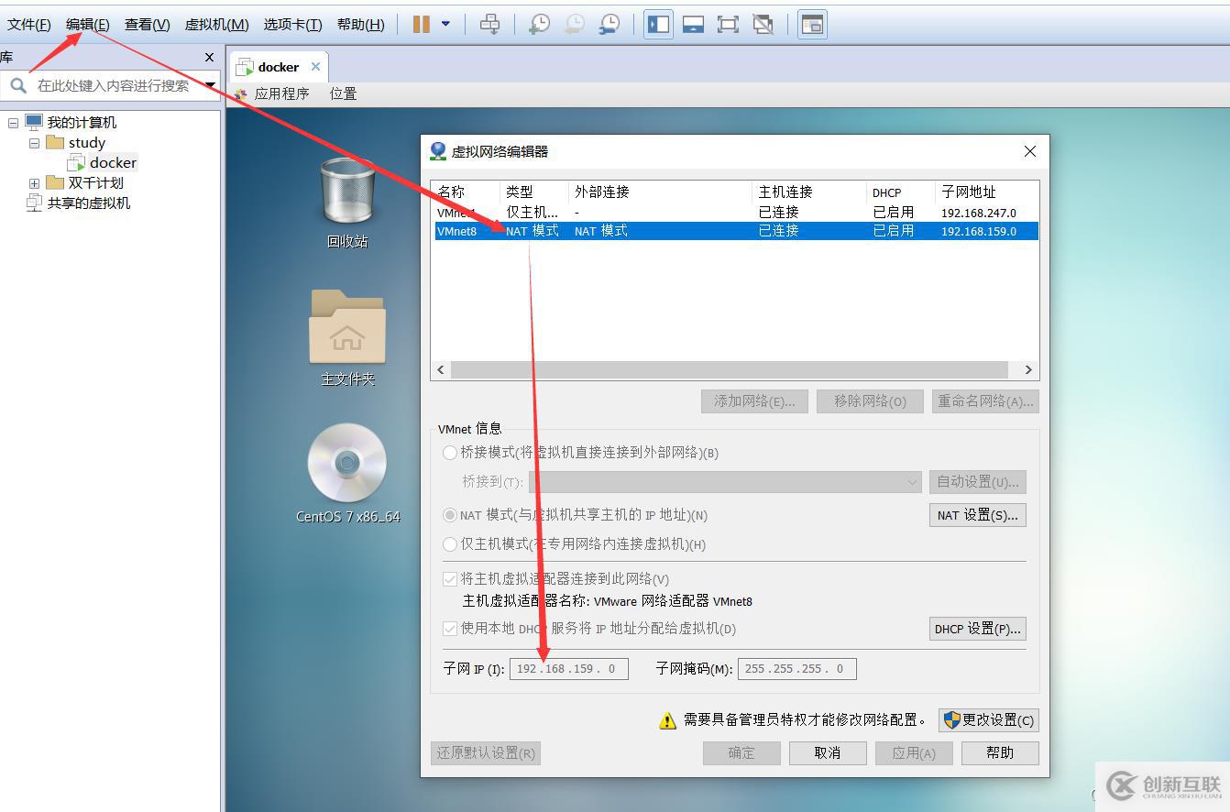This screenshot has width=1230, height=812.
Task: Open the 查看(V) menu
Action: 148,25
